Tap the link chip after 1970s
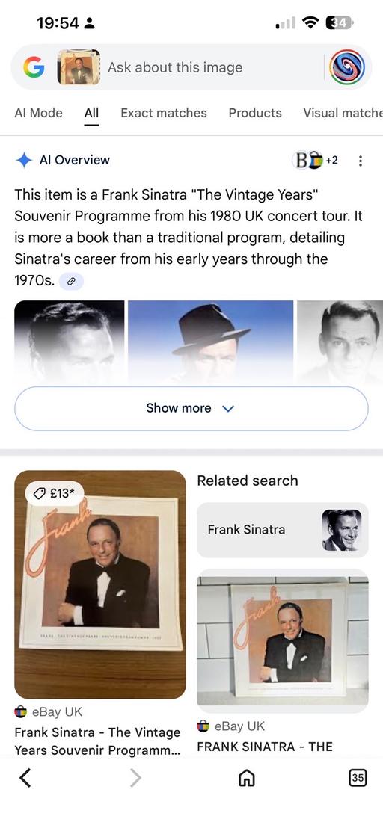Screen dimensions: 383x828 coord(71,282)
